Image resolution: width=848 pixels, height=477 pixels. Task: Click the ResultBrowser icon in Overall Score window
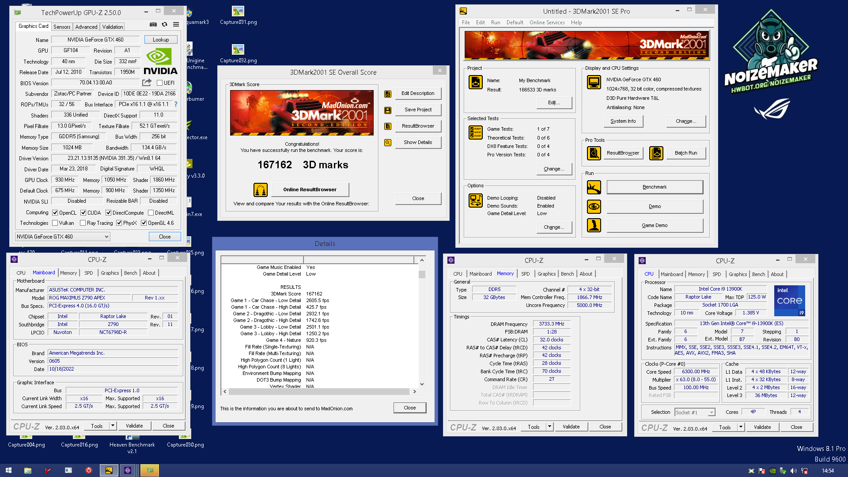(x=388, y=126)
